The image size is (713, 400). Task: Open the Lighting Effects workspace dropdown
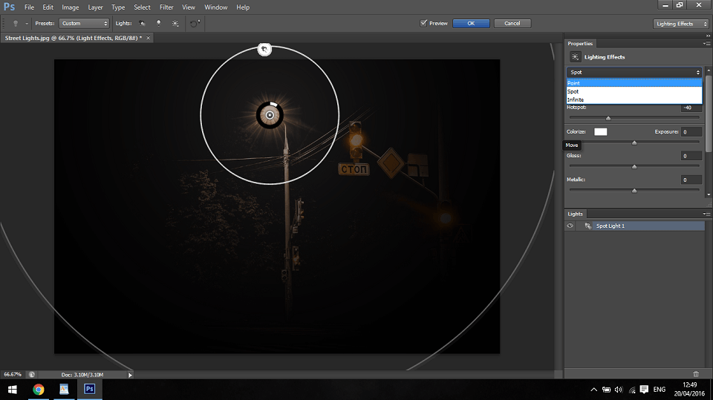(679, 23)
